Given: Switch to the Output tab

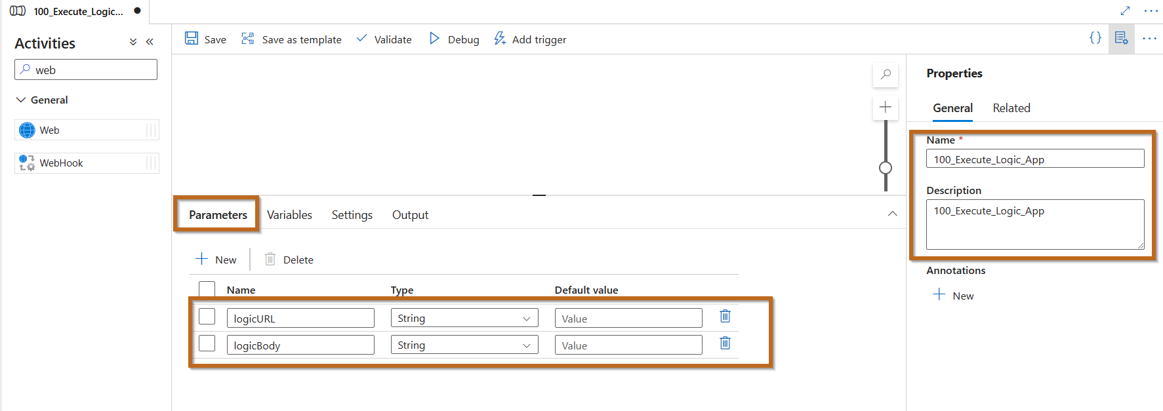Looking at the screenshot, I should click(410, 215).
